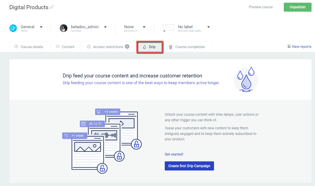Click the General topic icon

click(13, 28)
